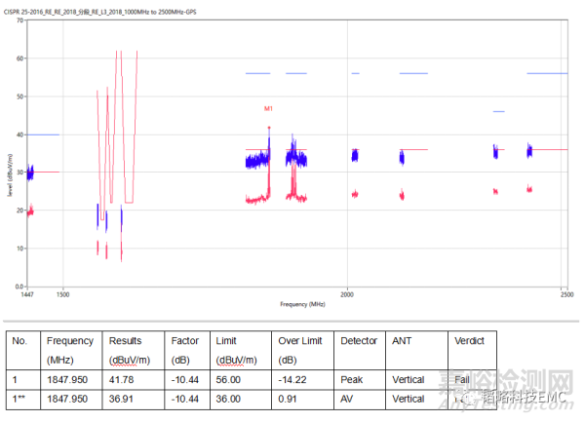Click the 'Detector' column header
This screenshot has height=422, width=585.
coord(358,341)
